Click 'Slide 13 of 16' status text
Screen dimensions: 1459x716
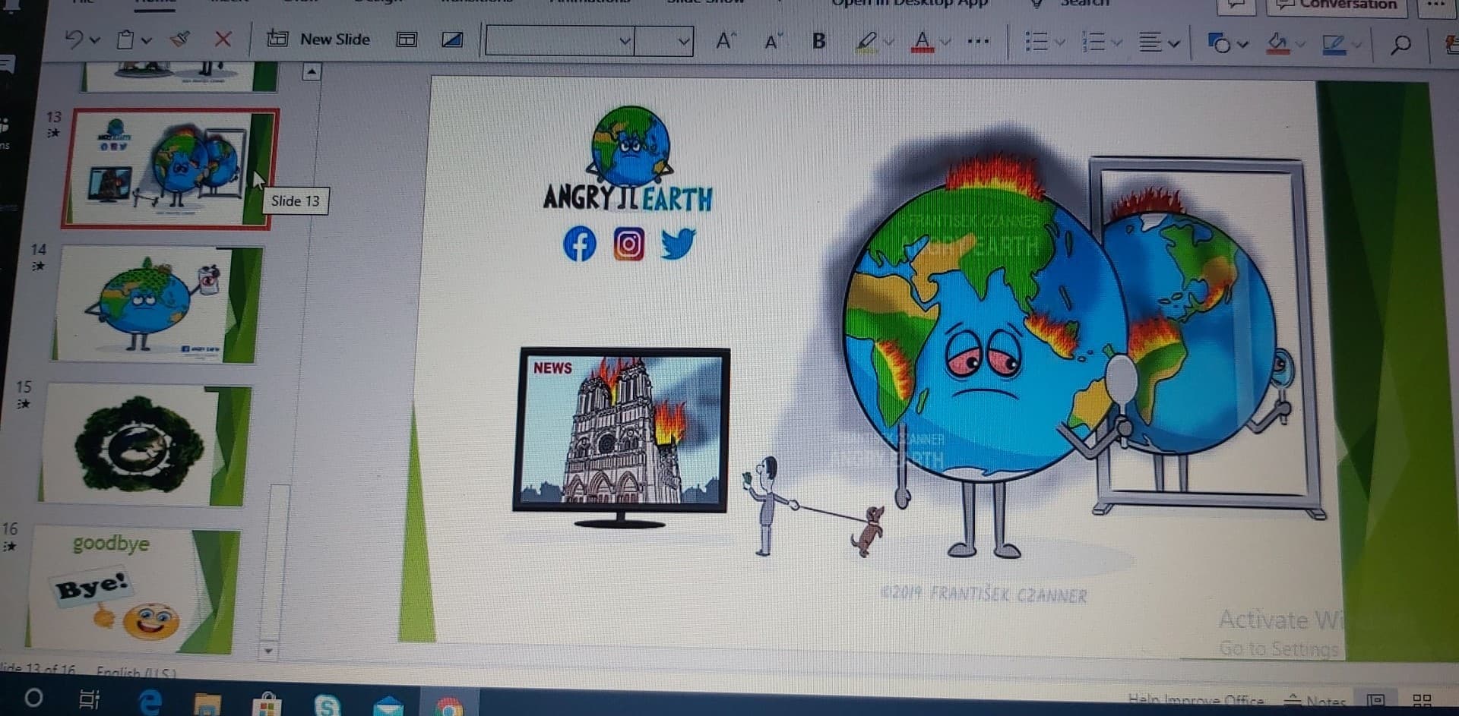[38, 669]
